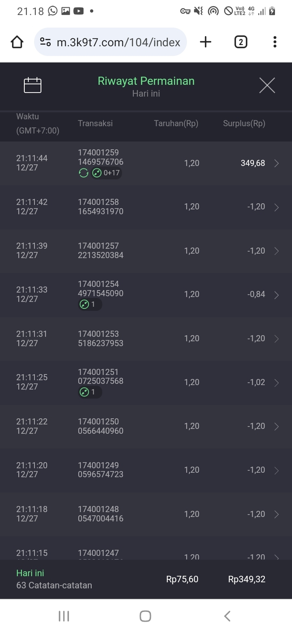Open a new browser tab
The width and height of the screenshot is (292, 633).
tap(206, 42)
